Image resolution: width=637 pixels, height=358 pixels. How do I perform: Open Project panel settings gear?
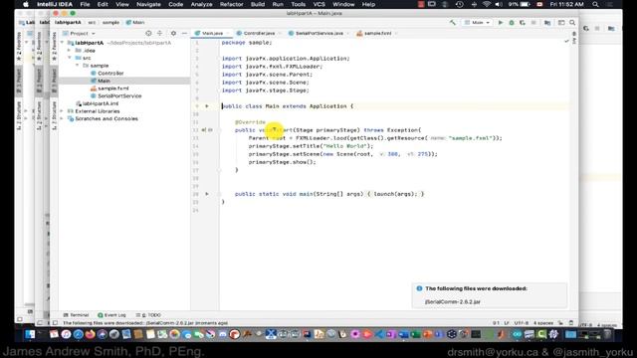[173, 33]
